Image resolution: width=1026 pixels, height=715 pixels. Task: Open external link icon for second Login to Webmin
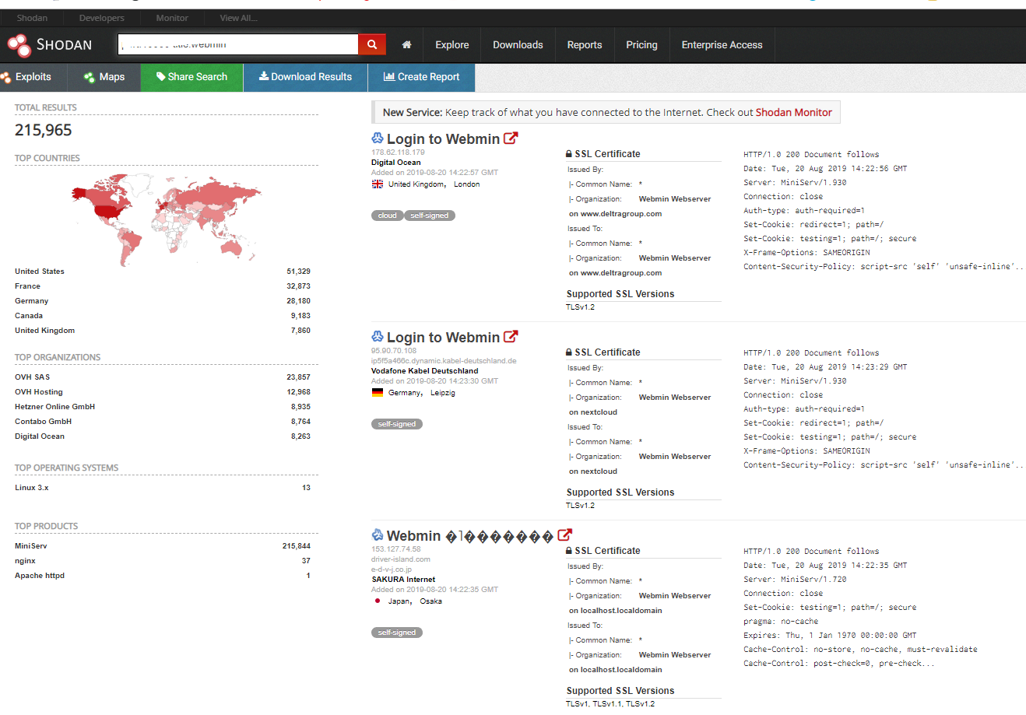511,337
